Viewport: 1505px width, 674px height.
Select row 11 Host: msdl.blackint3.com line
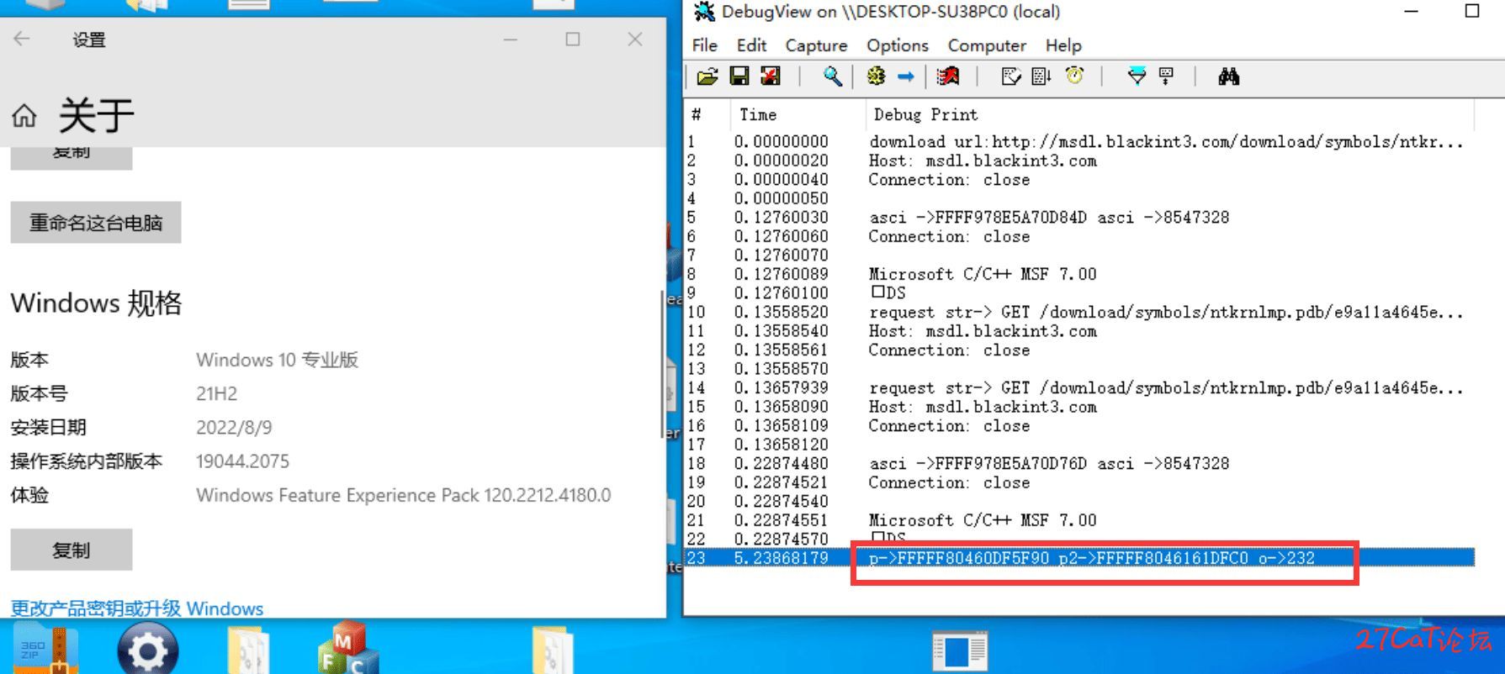(1080, 330)
